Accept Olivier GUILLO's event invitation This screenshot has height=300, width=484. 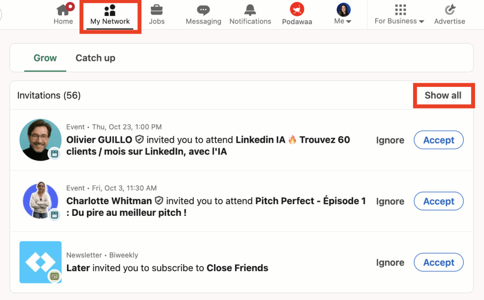[439, 140]
